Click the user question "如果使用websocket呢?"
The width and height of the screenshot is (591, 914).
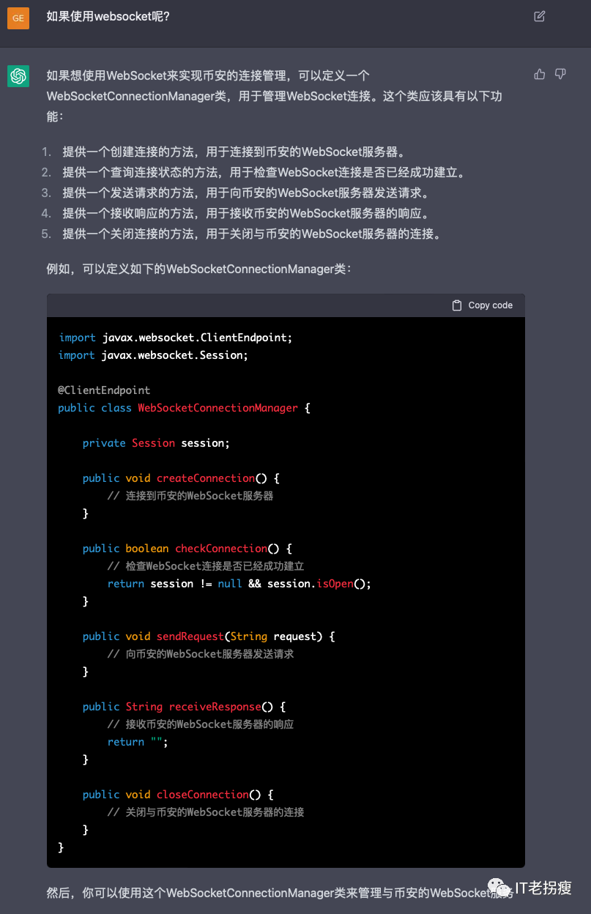pyautogui.click(x=108, y=15)
